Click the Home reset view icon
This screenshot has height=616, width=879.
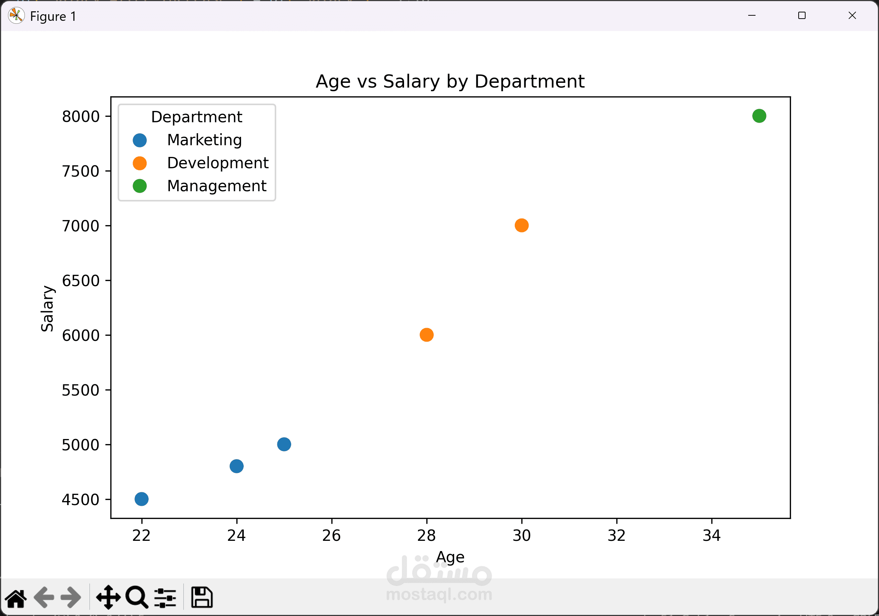tap(16, 598)
